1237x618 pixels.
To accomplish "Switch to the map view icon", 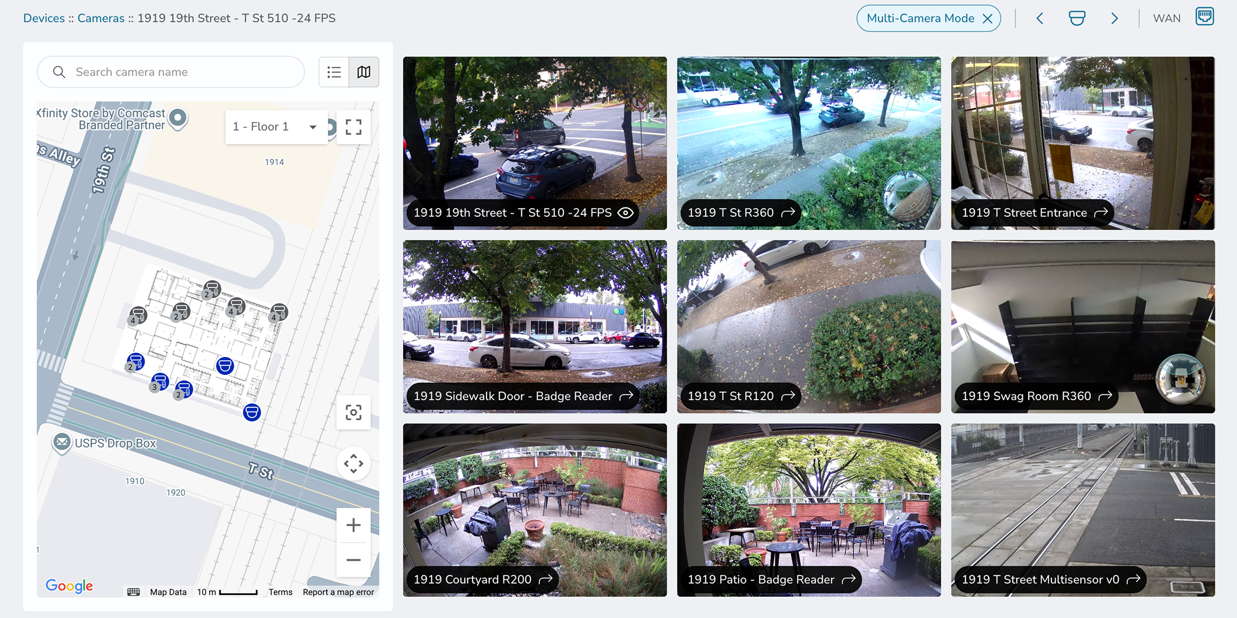I will coord(364,72).
